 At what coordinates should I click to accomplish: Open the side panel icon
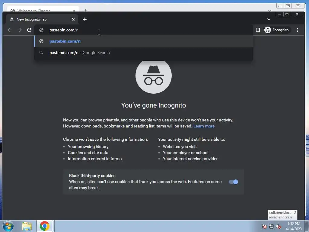[258, 30]
